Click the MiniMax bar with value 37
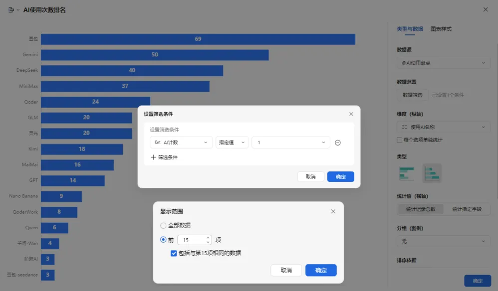This screenshot has height=291, width=498. point(125,86)
